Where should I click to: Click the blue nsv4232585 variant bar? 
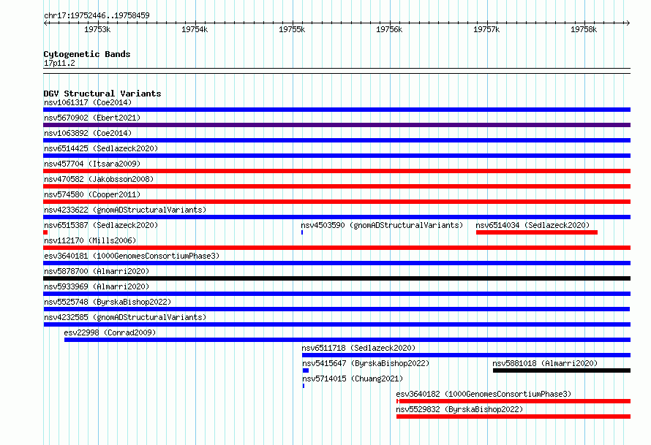336,324
